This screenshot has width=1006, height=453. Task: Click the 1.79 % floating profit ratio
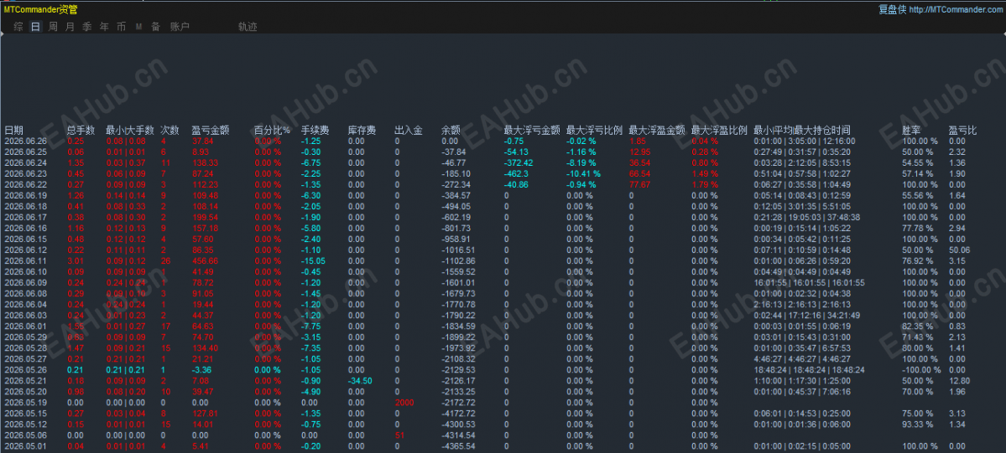click(705, 184)
